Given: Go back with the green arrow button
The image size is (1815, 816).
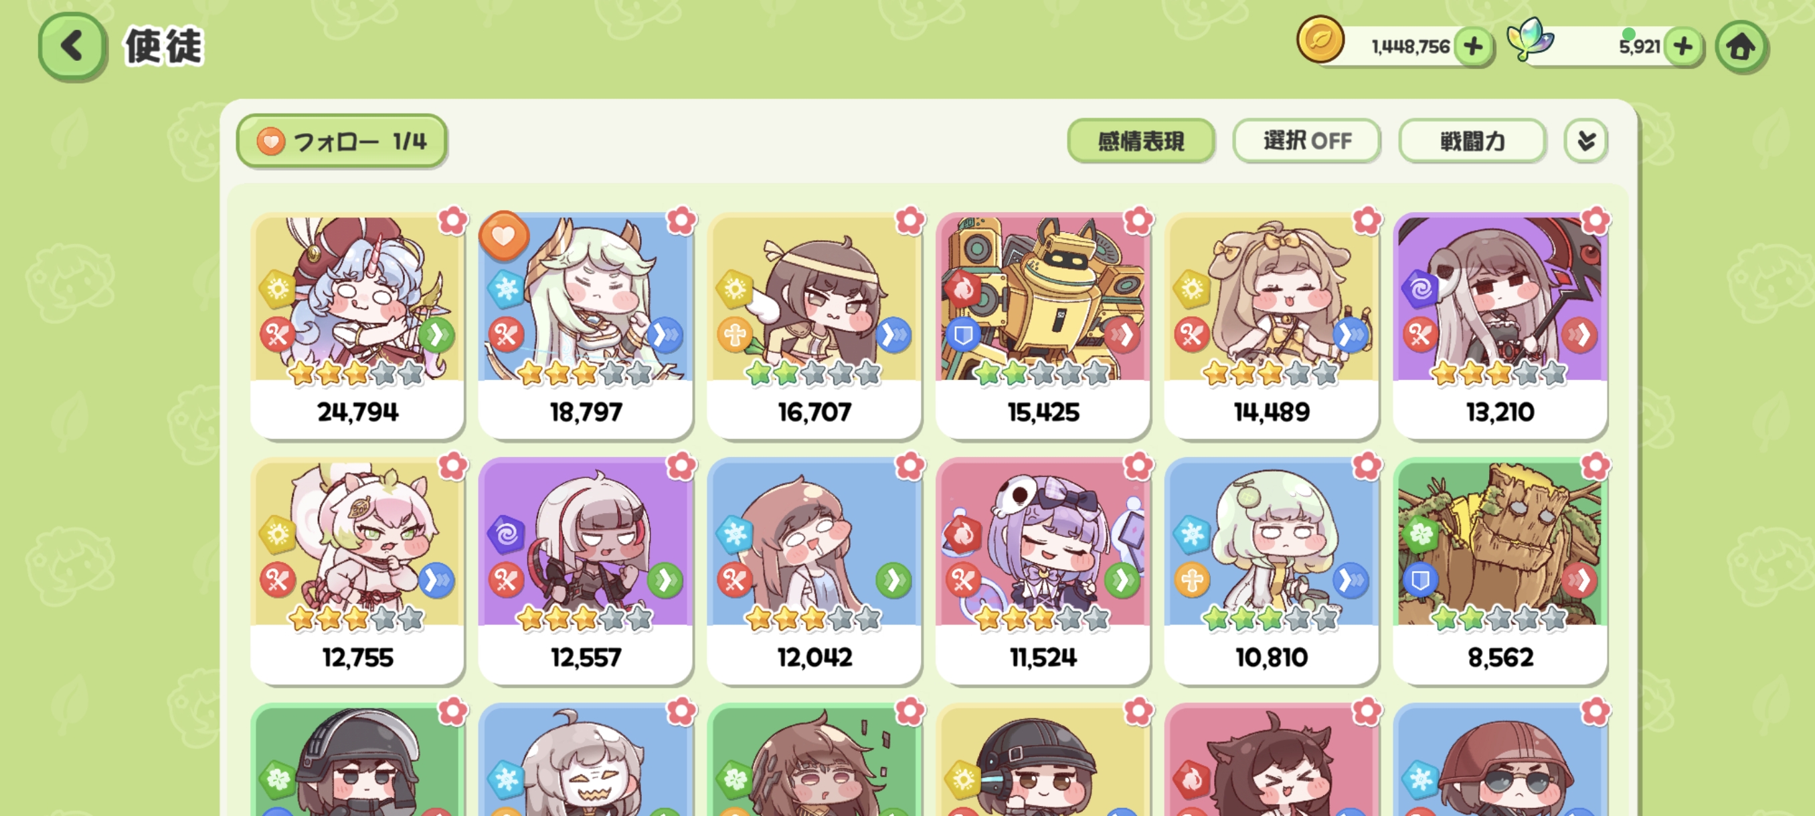Looking at the screenshot, I should click(72, 46).
